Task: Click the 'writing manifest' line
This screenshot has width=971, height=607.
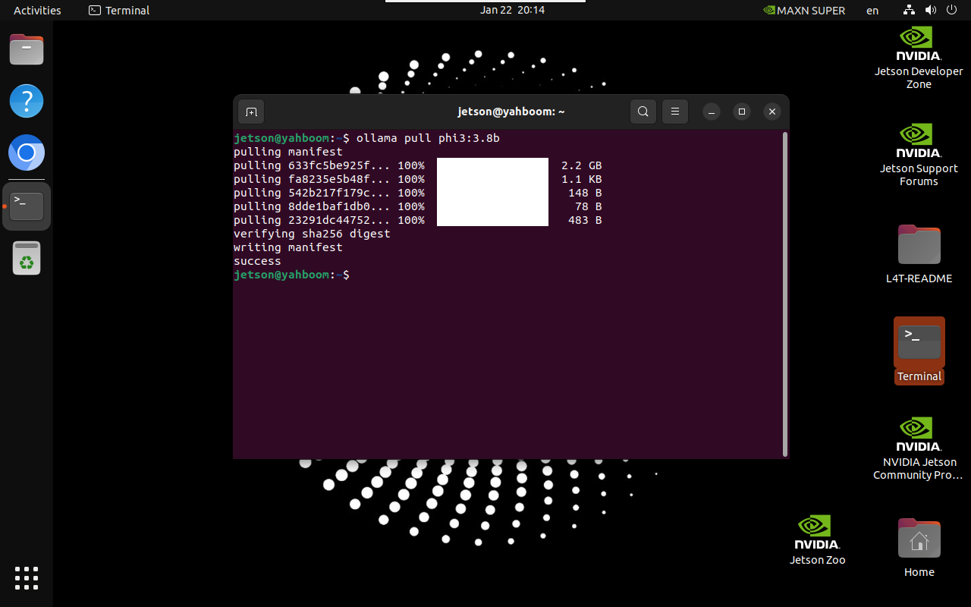Action: click(288, 247)
